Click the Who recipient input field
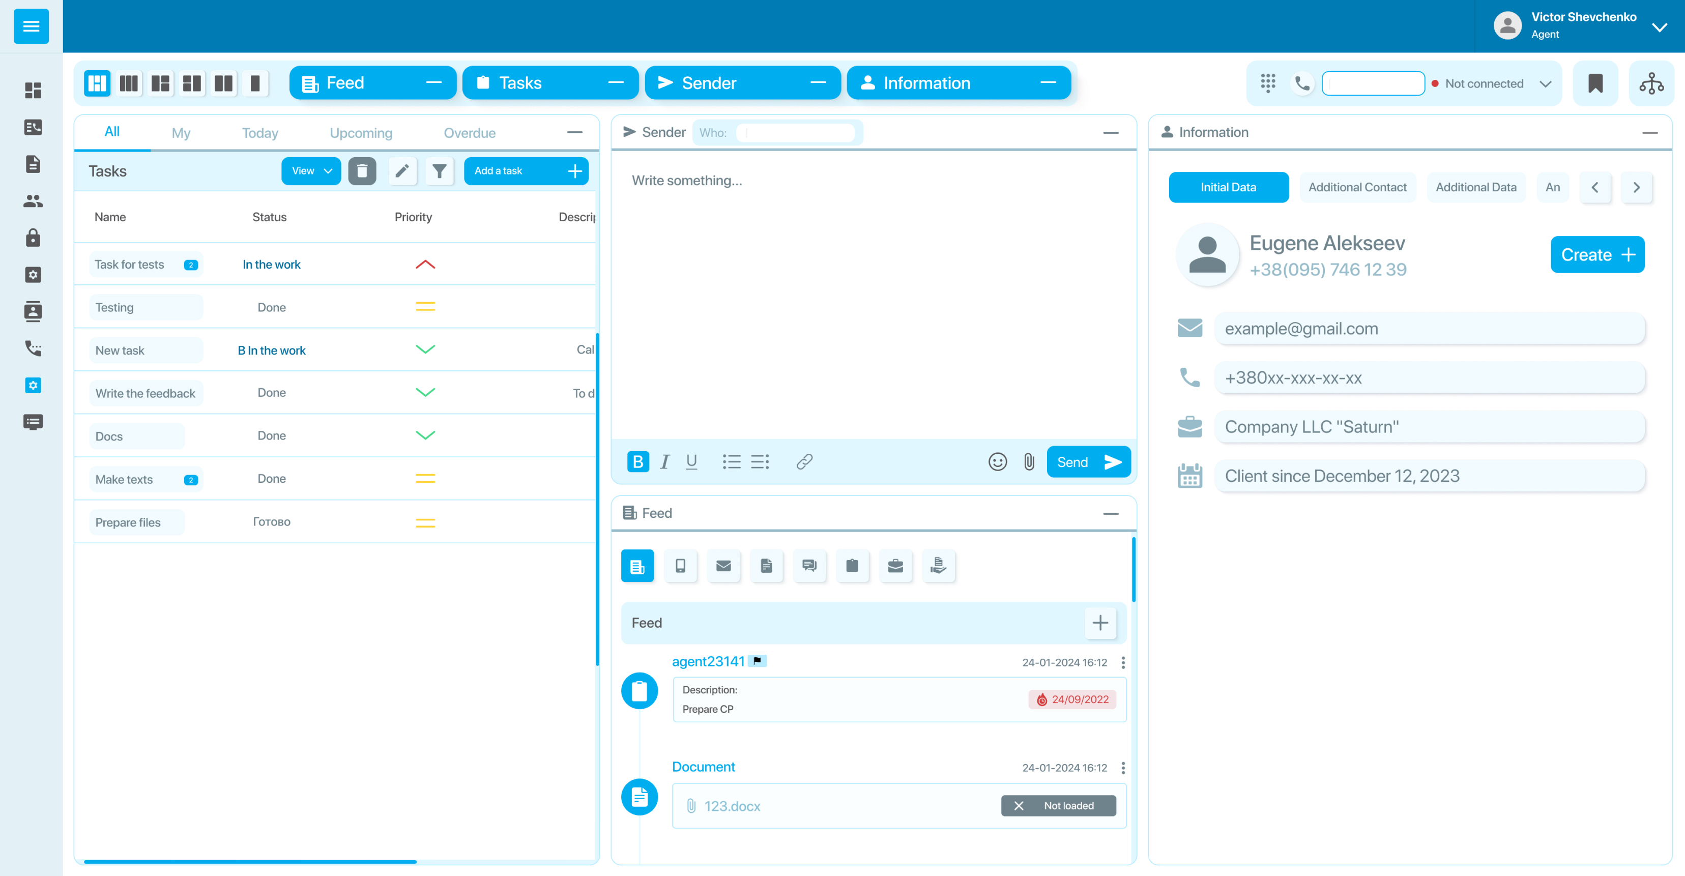The height and width of the screenshot is (876, 1685). click(795, 133)
